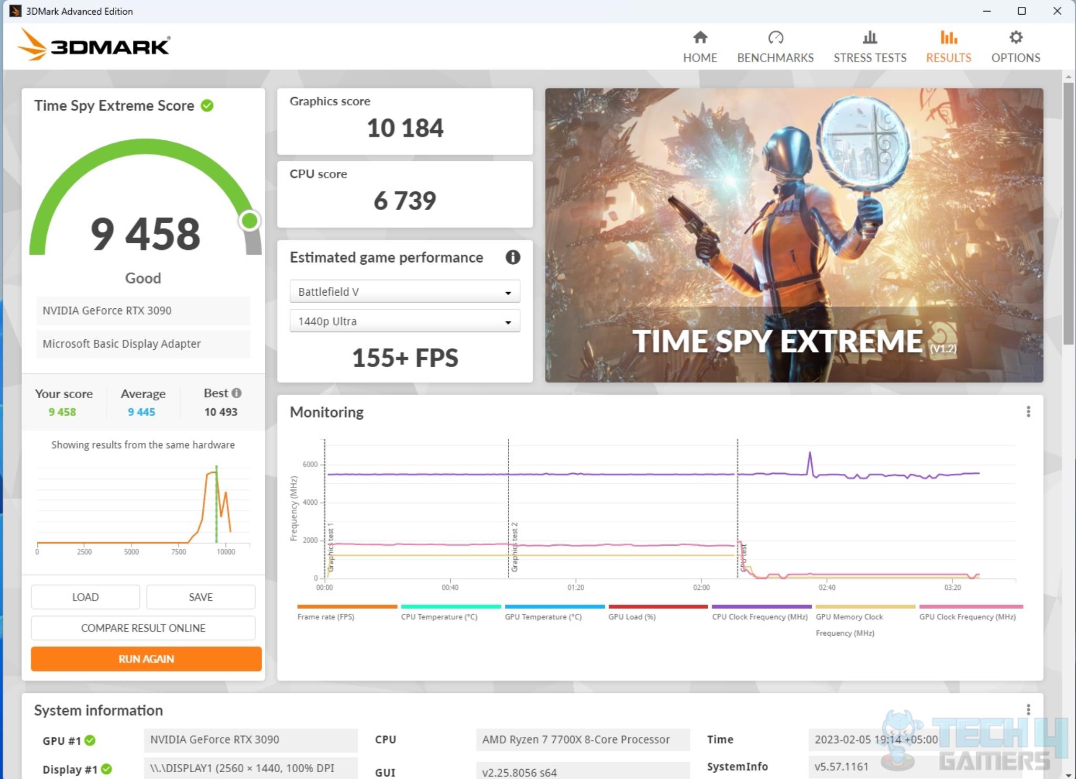Click the RUN AGAIN button
1076x779 pixels.
tap(146, 659)
